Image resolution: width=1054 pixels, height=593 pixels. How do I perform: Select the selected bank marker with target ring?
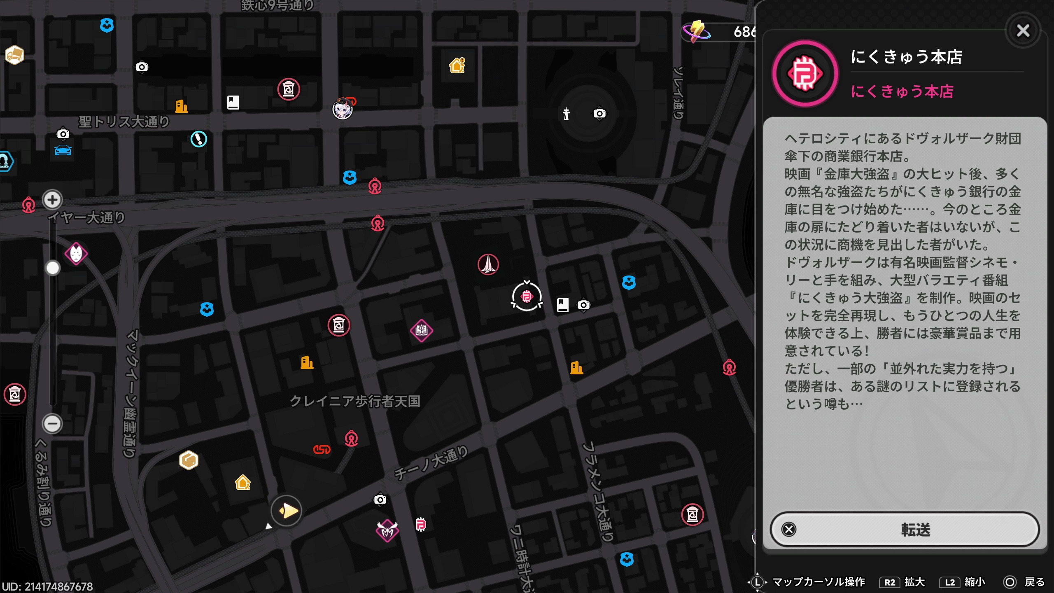527,296
